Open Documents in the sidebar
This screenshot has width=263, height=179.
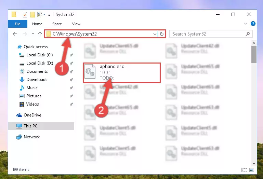coord(34,71)
